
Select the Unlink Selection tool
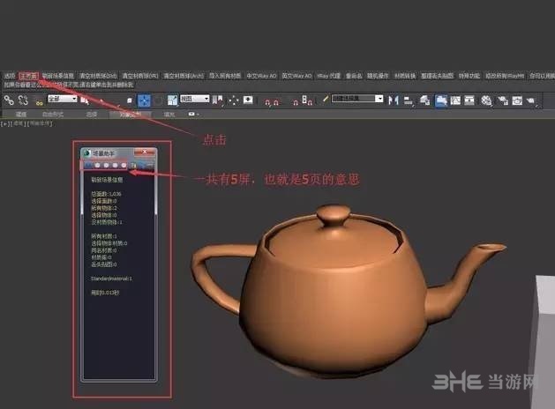click(23, 100)
